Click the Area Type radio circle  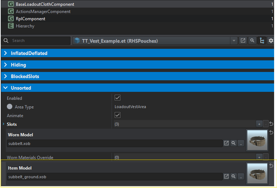(x=10, y=107)
